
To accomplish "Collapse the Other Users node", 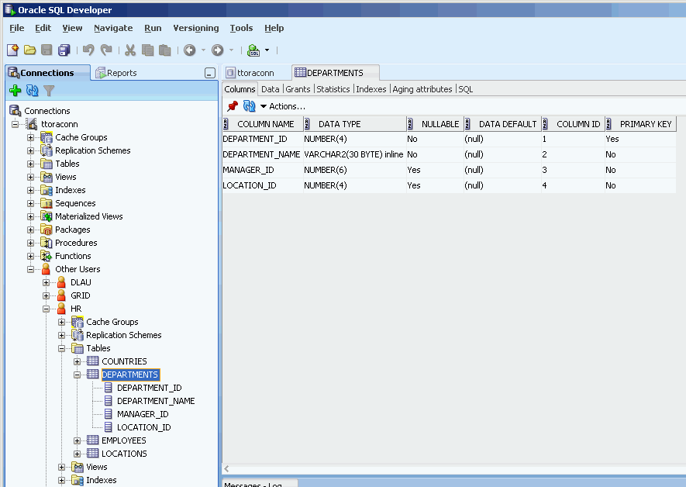I will [30, 269].
